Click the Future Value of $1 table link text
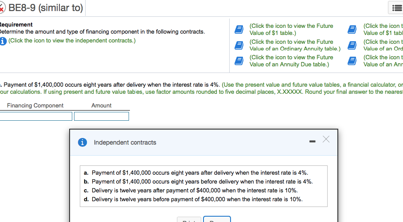Viewport: 403px width, 222px height. point(291,29)
